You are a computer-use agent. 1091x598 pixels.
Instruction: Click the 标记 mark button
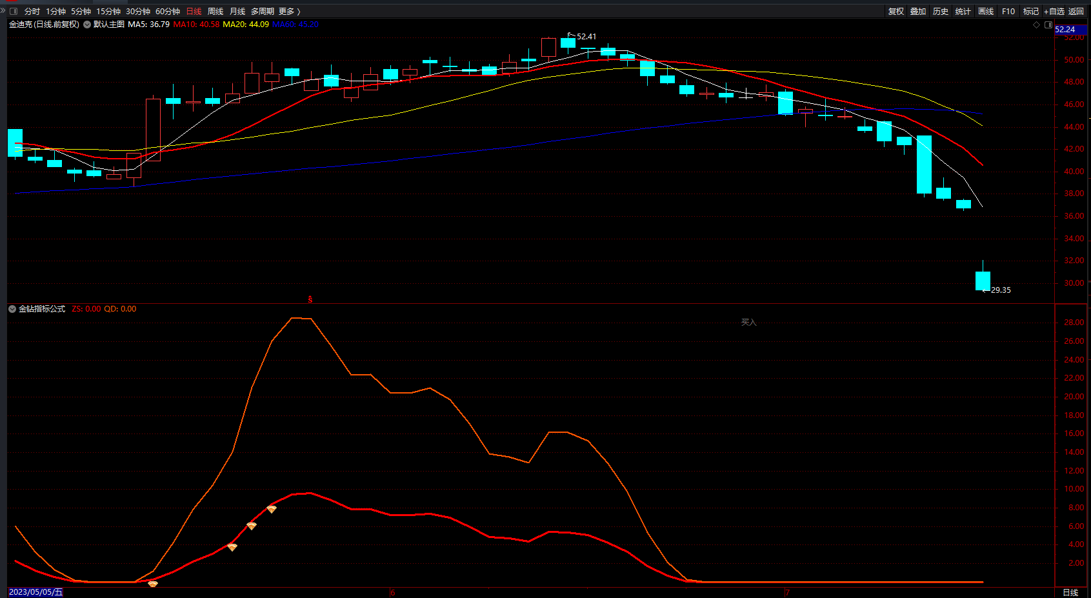(x=1030, y=11)
